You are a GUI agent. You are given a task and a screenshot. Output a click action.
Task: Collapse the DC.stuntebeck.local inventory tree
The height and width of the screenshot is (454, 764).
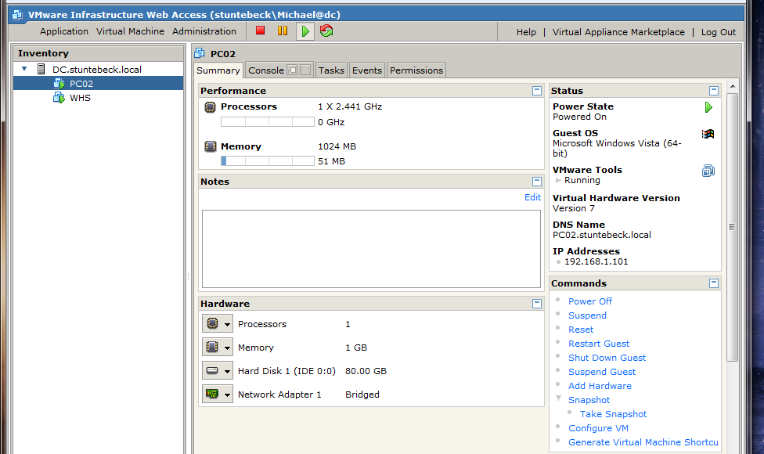24,70
